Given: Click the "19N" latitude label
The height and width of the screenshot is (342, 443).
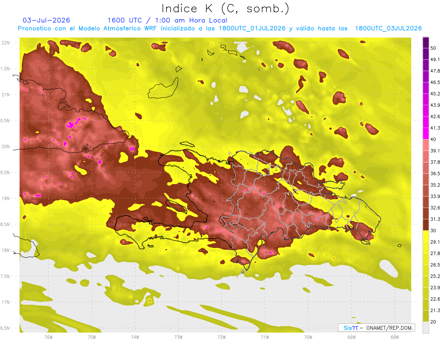Looking at the screenshot, I should pyautogui.click(x=6, y=198).
